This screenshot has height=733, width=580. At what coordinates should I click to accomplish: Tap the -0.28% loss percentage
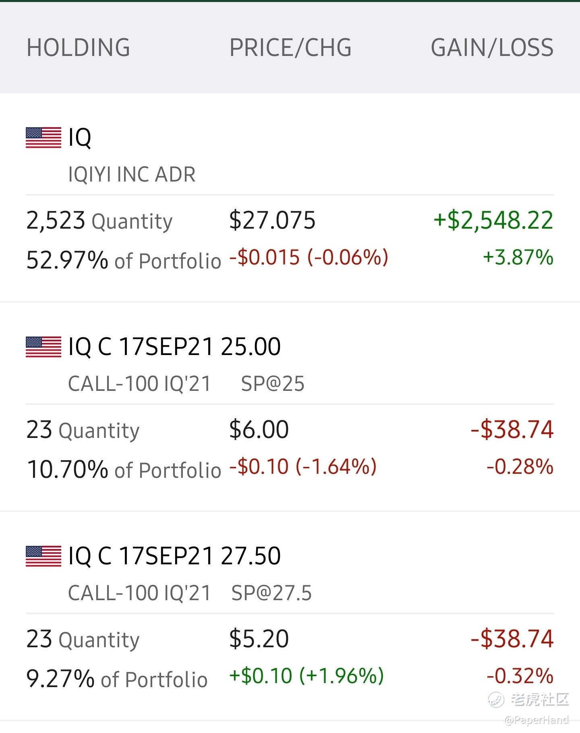click(x=520, y=467)
